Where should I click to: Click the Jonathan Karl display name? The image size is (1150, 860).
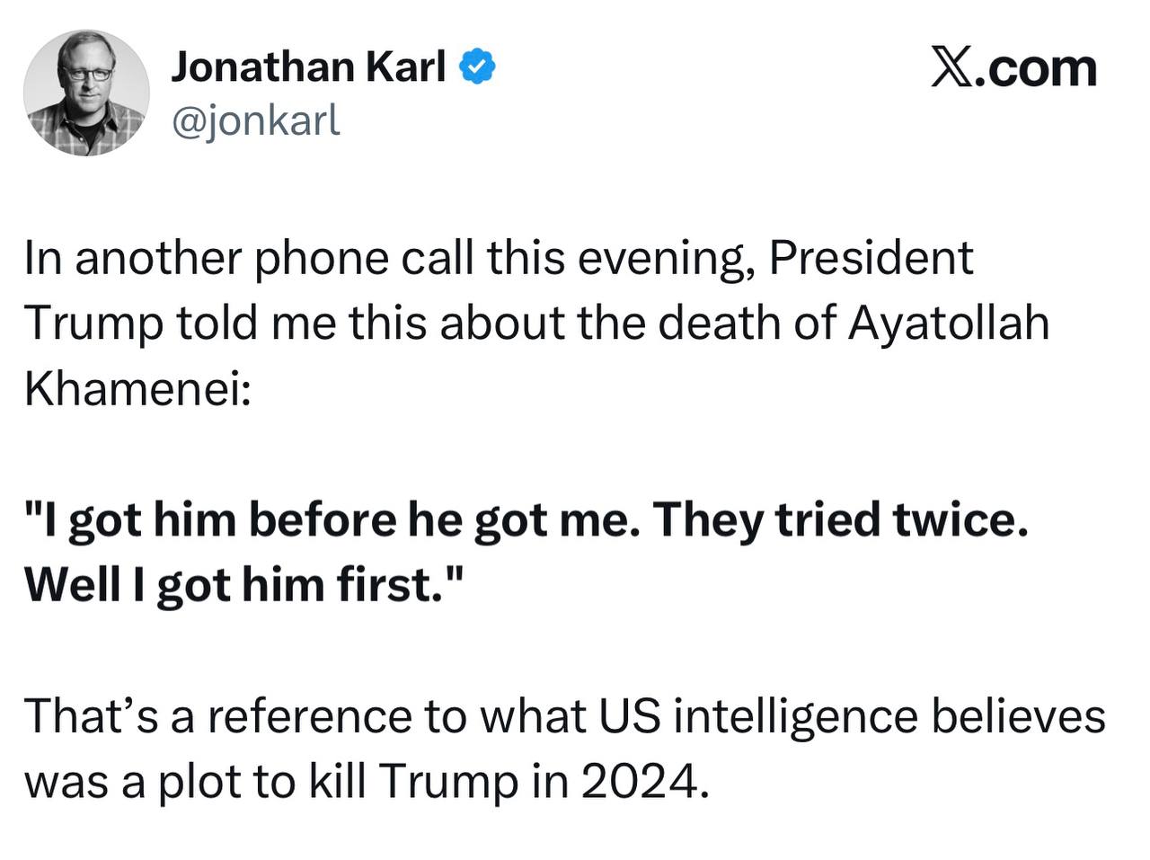(x=308, y=66)
